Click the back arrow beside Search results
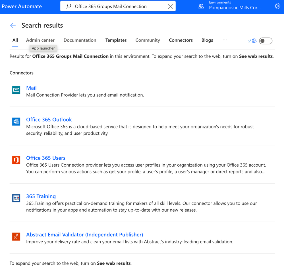 click(x=13, y=25)
